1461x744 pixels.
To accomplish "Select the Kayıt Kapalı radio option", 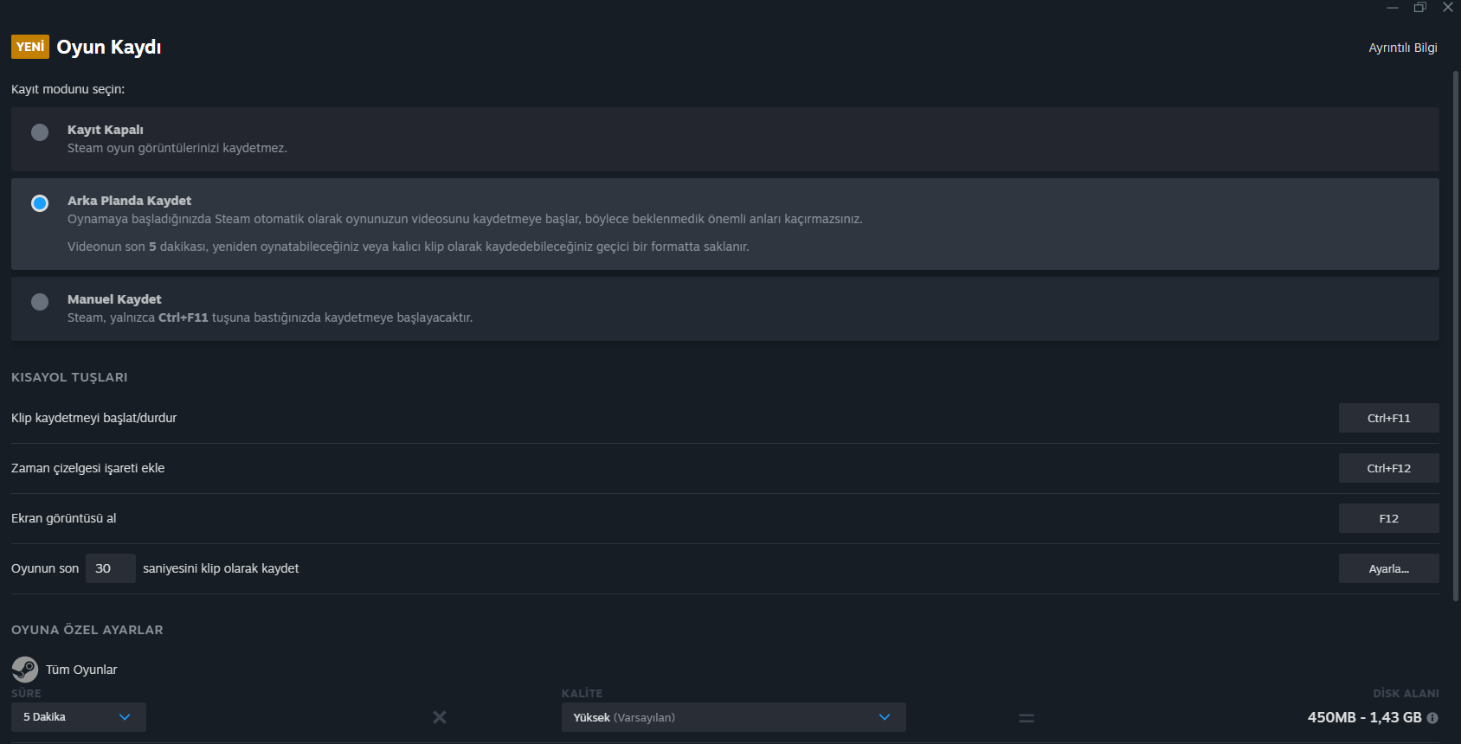I will point(40,132).
